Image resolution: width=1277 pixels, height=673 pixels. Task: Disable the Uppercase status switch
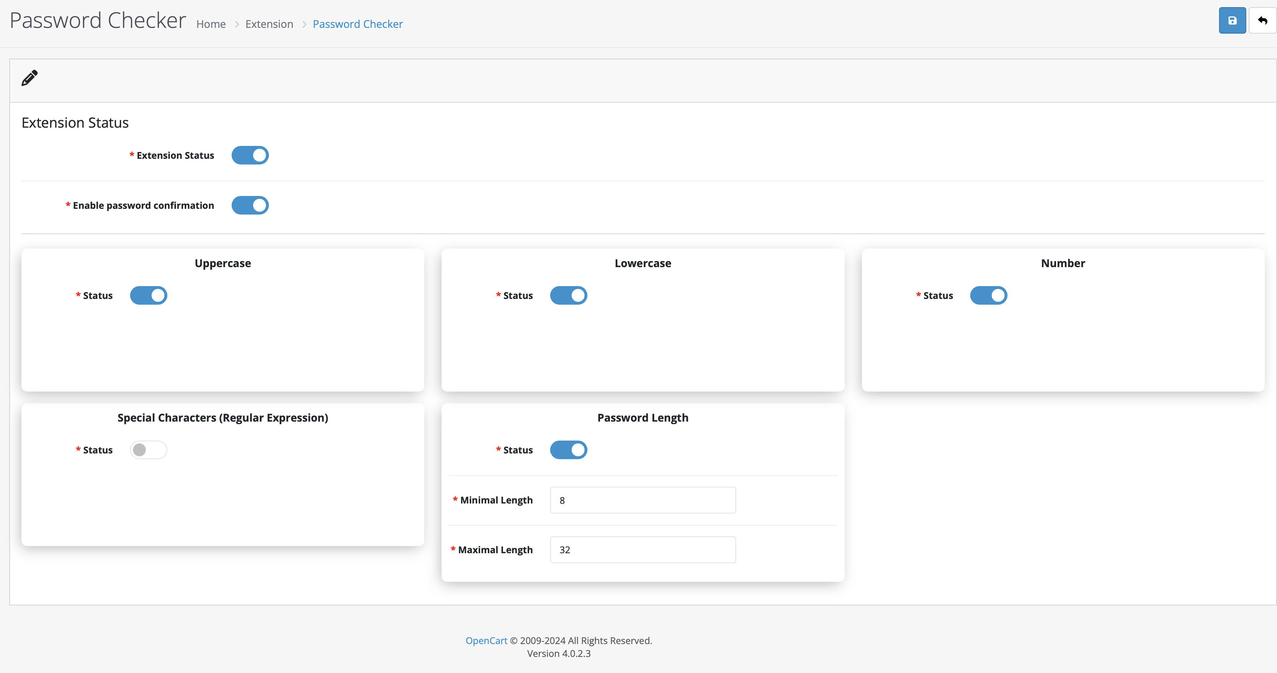[x=149, y=296]
